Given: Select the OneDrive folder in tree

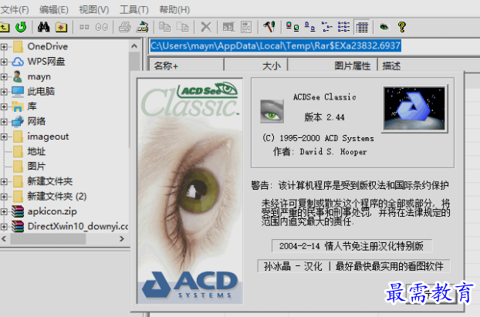Looking at the screenshot, I should tap(47, 46).
